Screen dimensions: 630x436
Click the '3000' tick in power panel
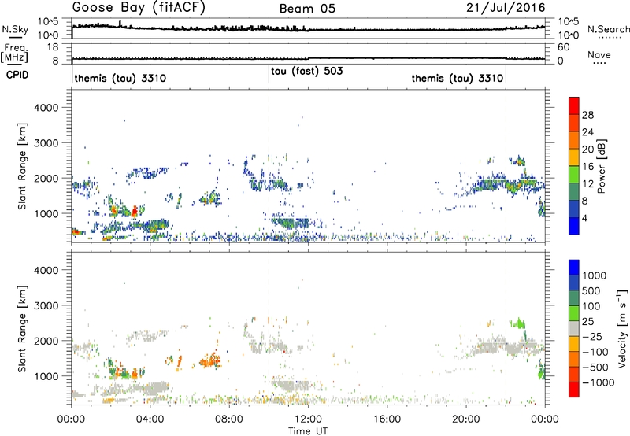click(46, 143)
